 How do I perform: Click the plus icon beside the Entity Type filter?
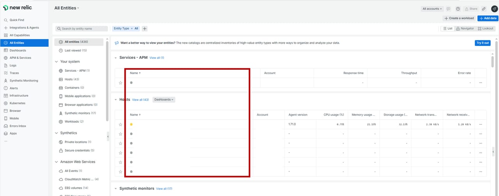point(145,28)
